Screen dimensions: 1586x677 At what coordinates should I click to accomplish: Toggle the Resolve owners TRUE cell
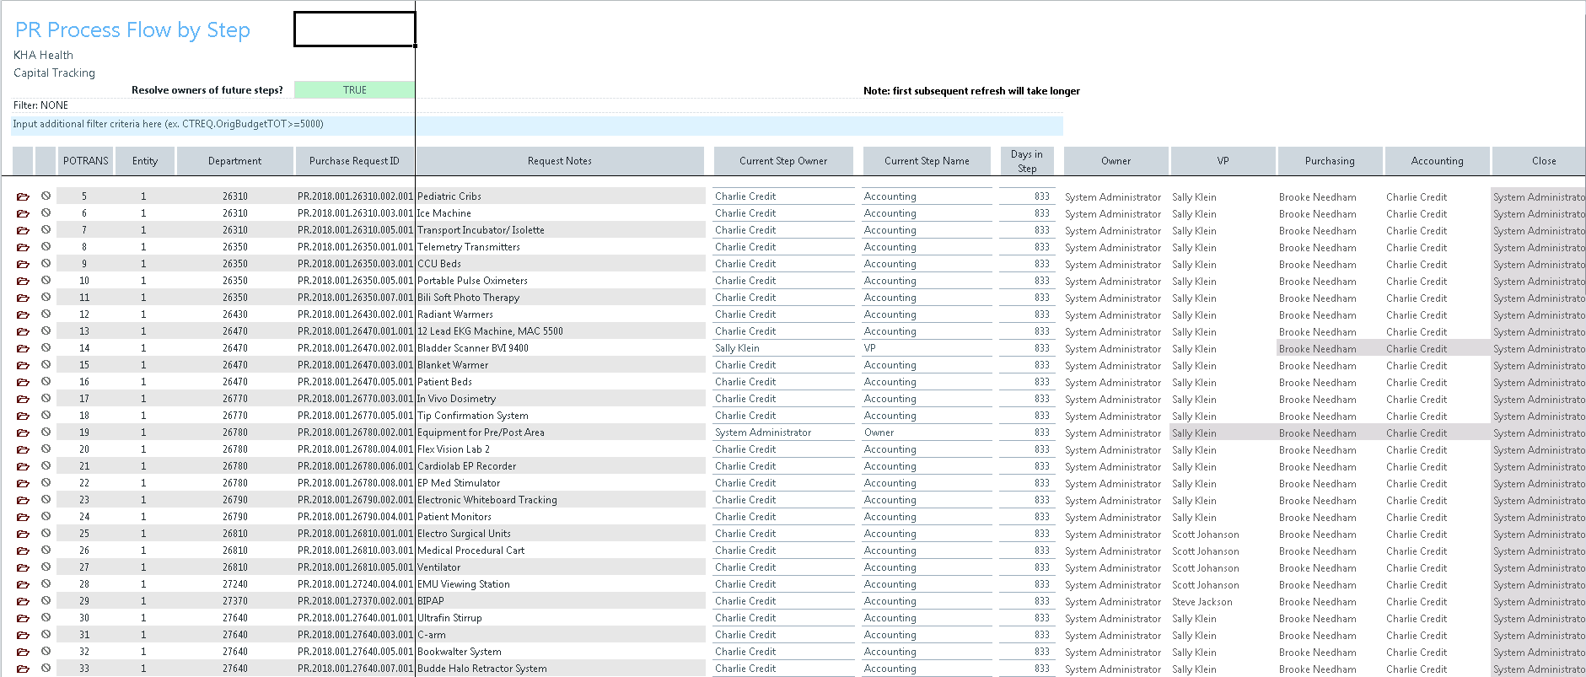pyautogui.click(x=354, y=90)
